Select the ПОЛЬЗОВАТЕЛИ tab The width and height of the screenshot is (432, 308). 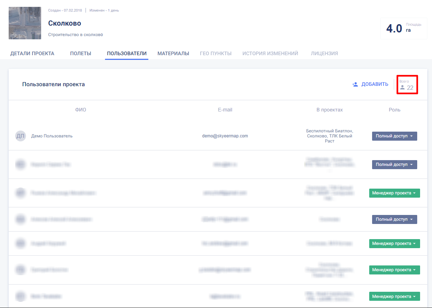127,53
